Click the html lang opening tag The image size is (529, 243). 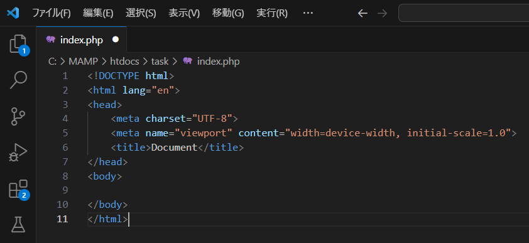(x=134, y=90)
